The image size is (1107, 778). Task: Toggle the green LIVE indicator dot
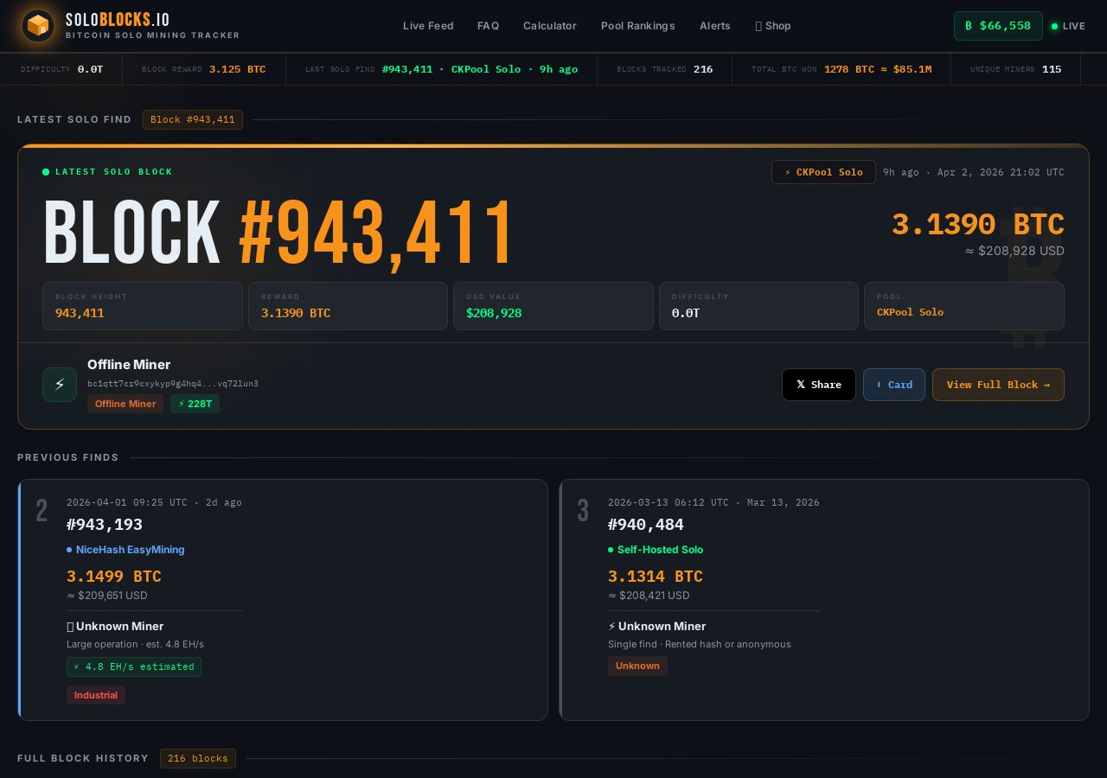click(1055, 27)
